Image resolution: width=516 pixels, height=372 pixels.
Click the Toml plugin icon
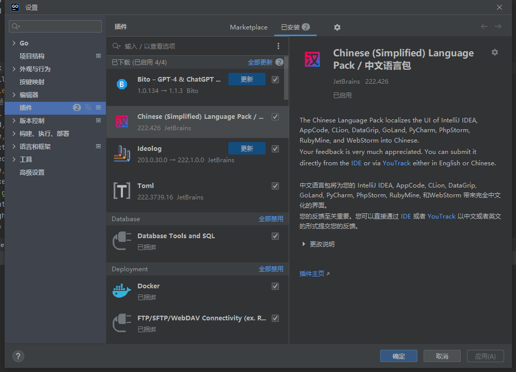point(121,191)
